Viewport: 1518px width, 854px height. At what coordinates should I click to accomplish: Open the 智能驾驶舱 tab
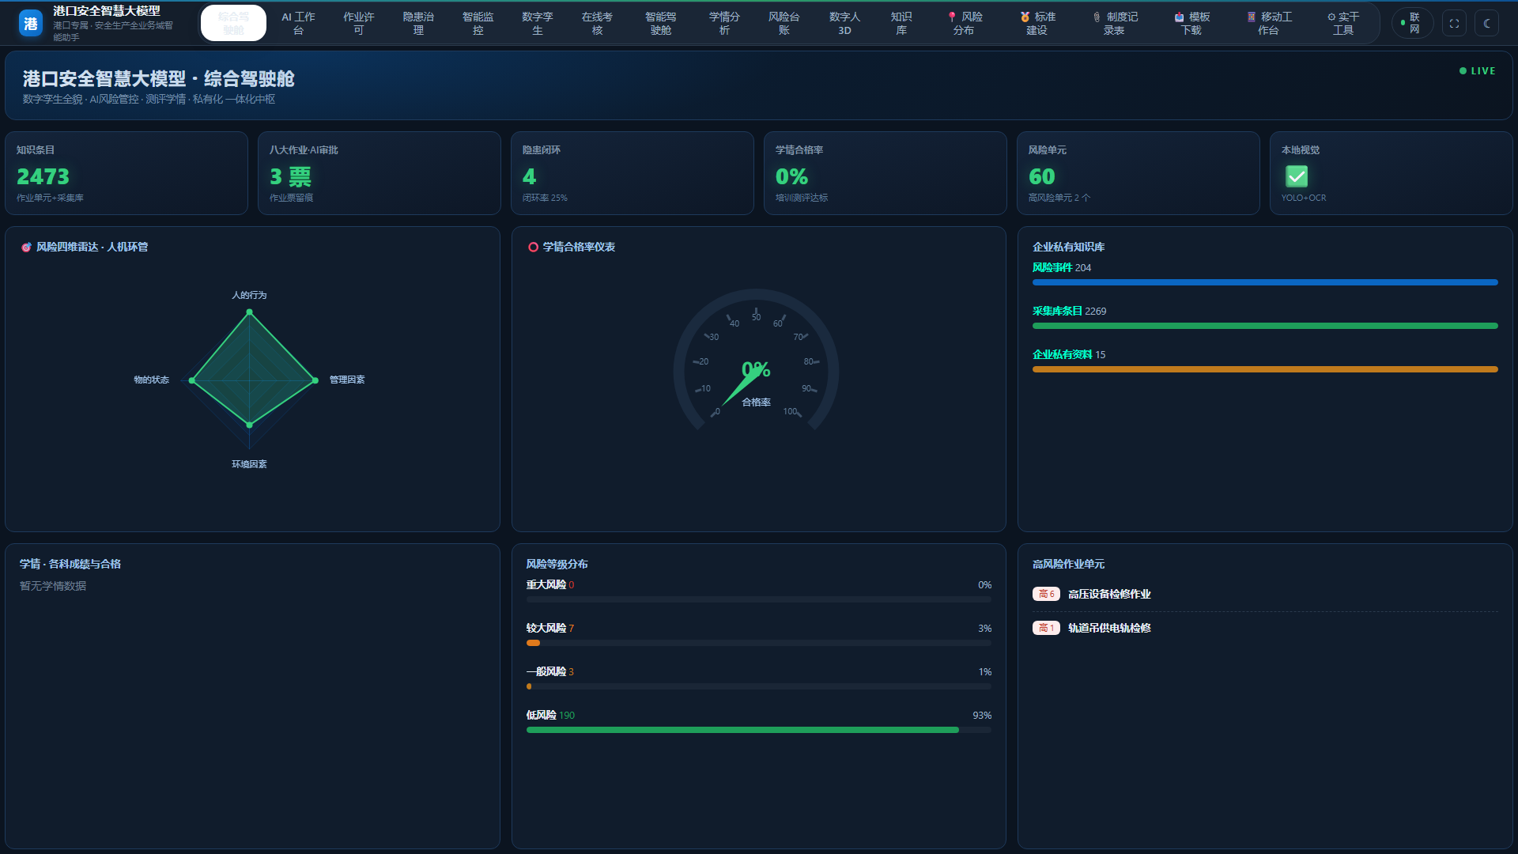click(661, 24)
